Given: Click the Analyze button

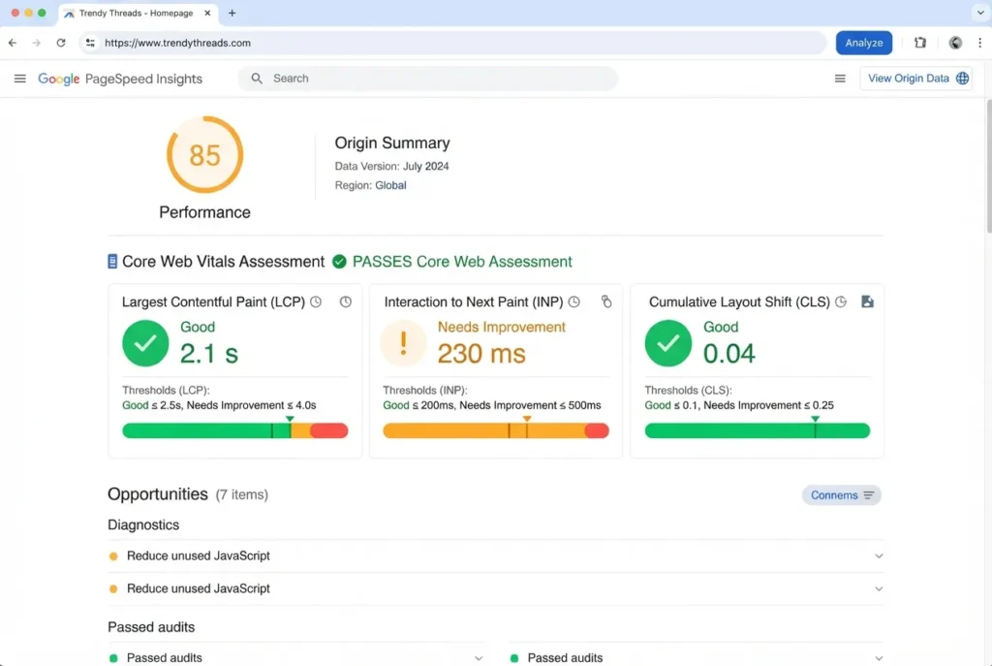Looking at the screenshot, I should coord(863,43).
